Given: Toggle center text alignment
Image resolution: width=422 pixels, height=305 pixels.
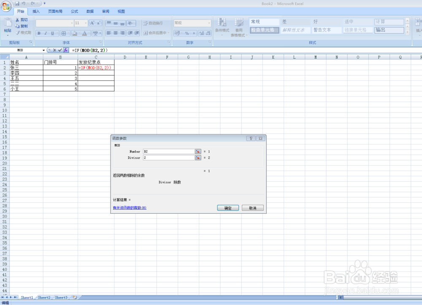Looking at the screenshot, I should pos(116,33).
